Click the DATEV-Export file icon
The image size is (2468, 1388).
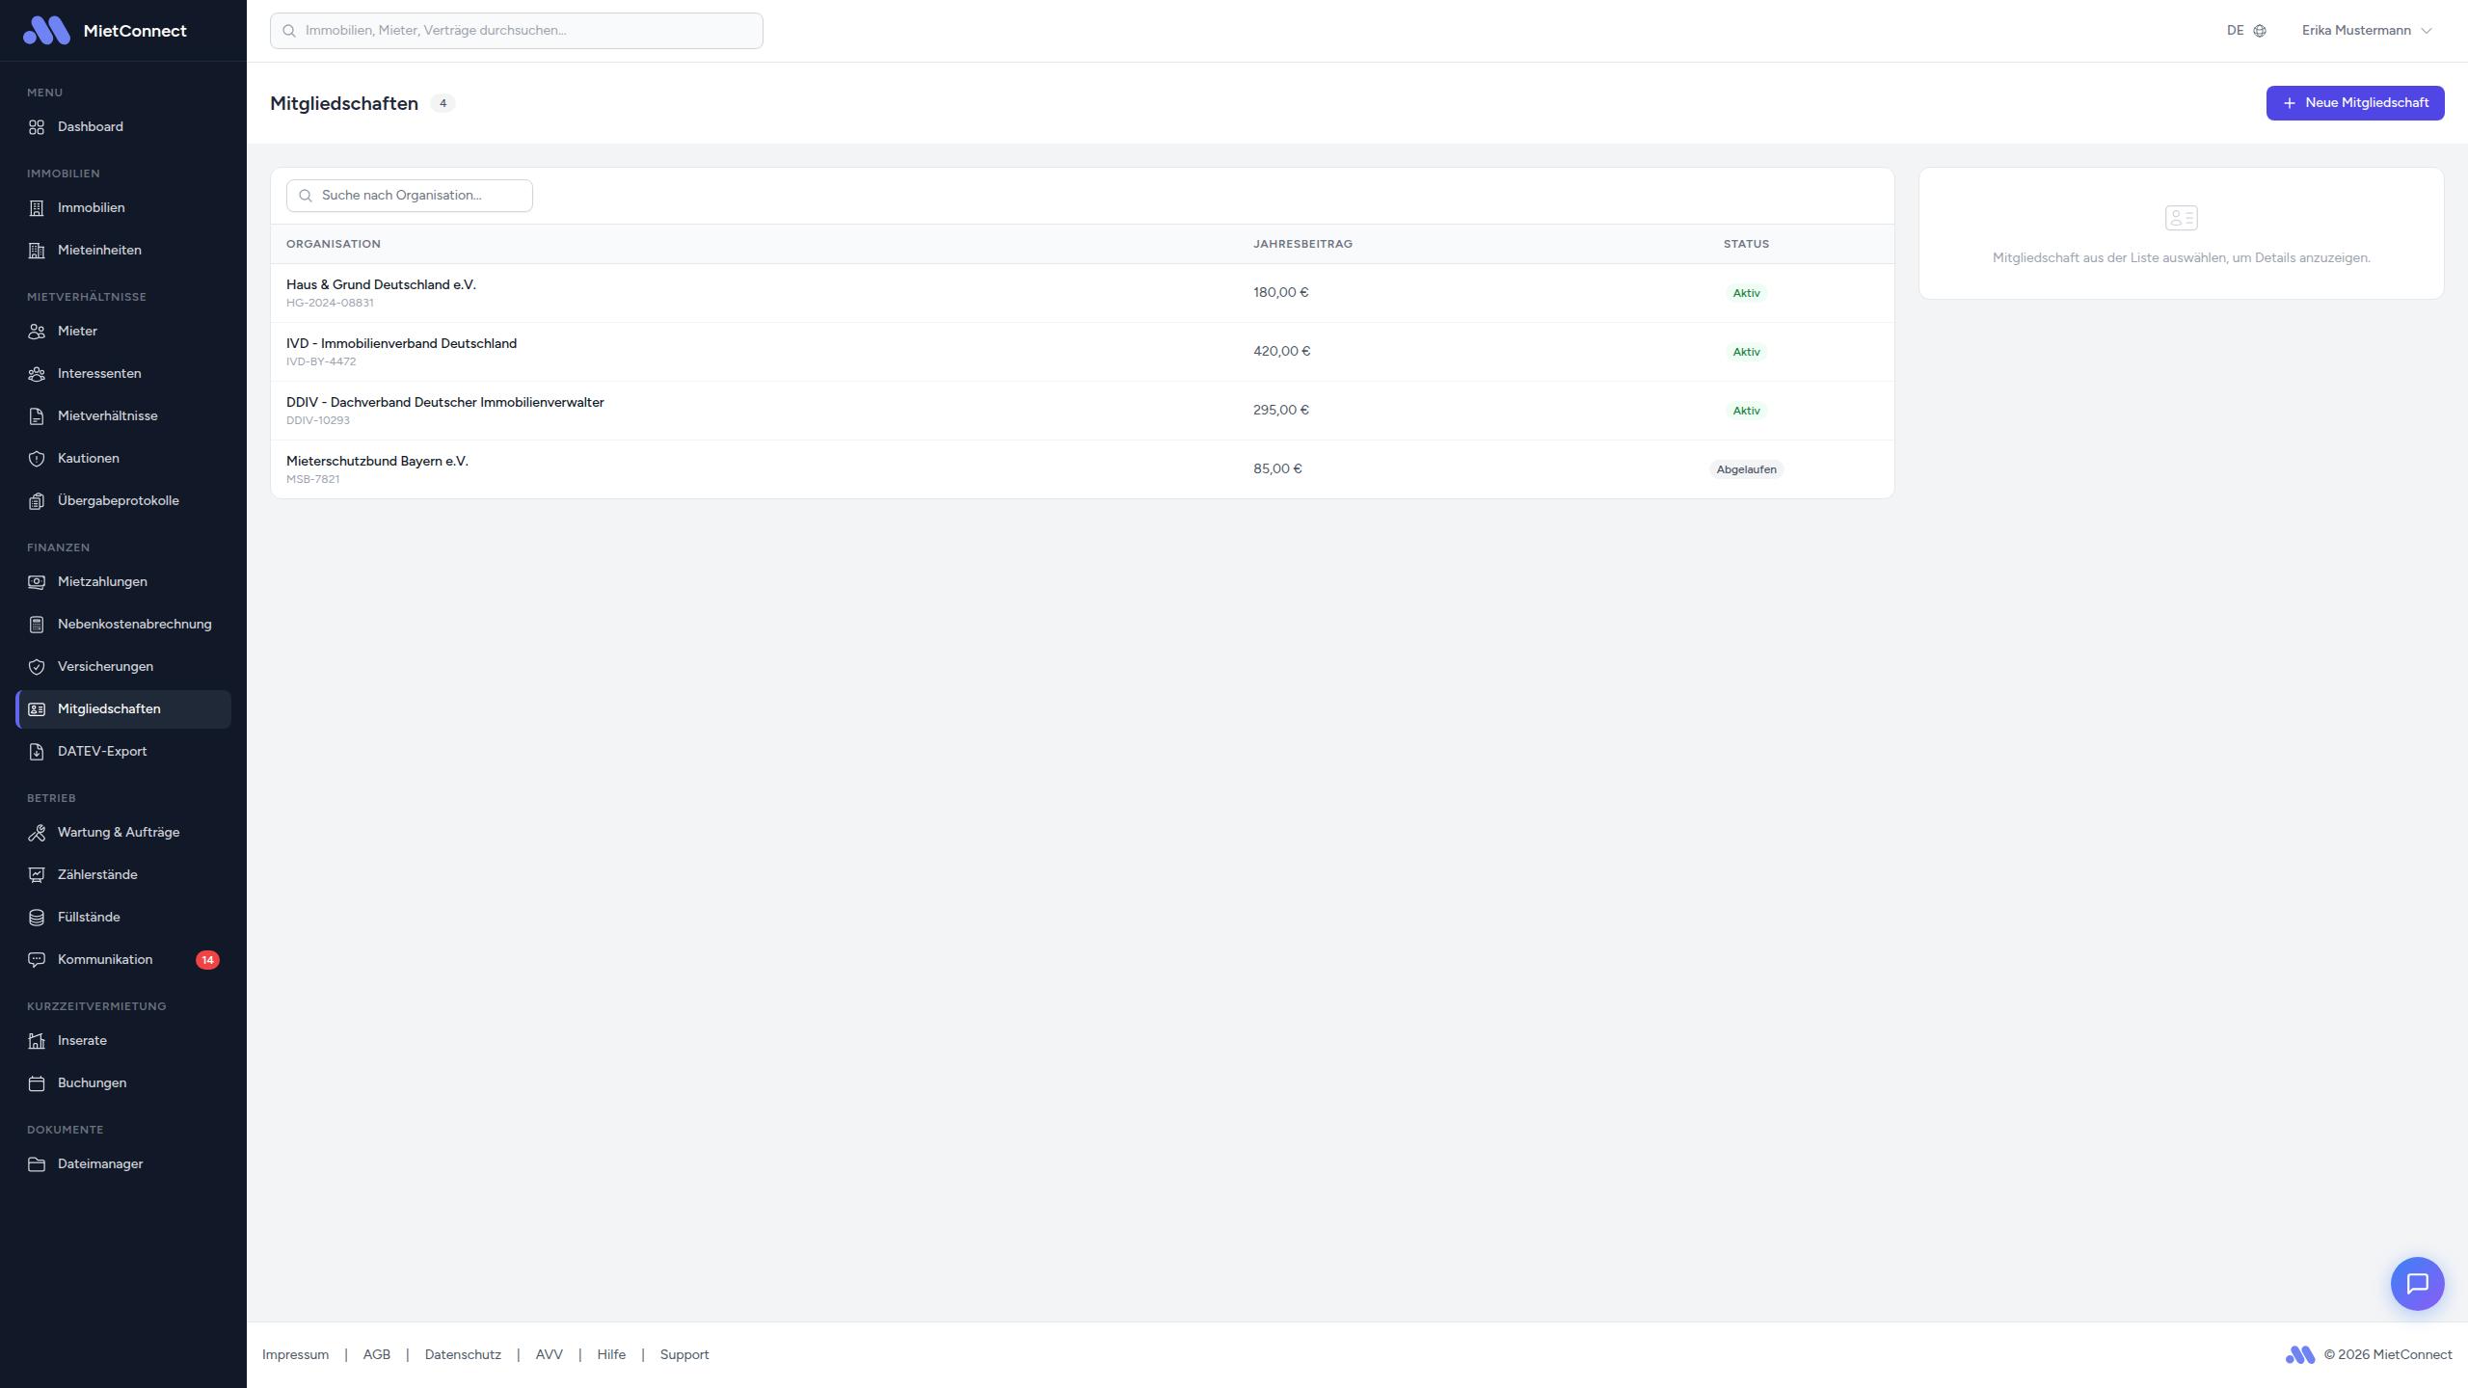click(x=37, y=752)
